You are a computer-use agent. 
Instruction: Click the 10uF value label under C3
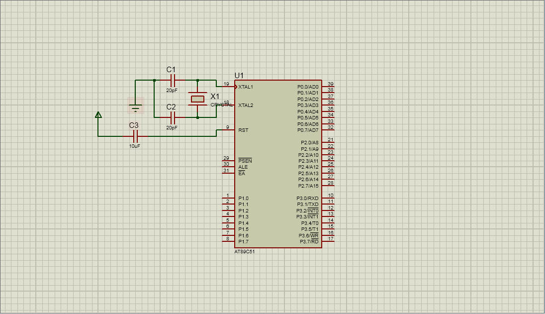tap(135, 146)
